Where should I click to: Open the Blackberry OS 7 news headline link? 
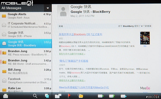(x=80, y=34)
